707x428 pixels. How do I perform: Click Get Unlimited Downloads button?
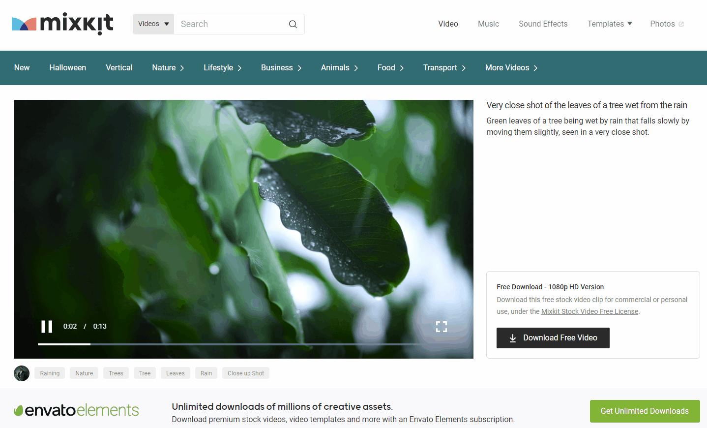coord(644,411)
